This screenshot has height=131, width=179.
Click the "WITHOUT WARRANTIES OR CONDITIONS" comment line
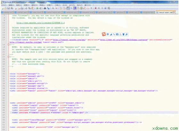[x=53, y=33]
